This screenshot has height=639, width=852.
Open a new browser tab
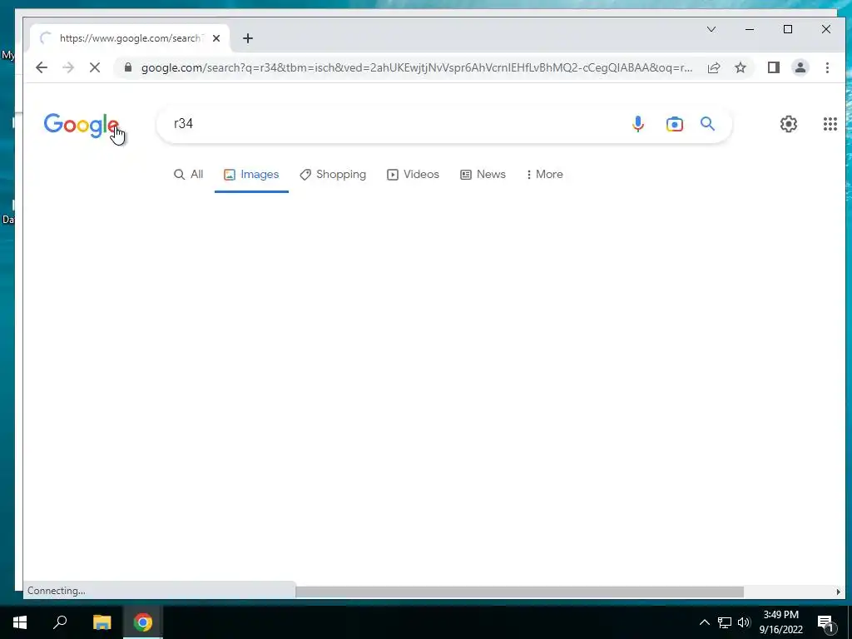click(248, 38)
